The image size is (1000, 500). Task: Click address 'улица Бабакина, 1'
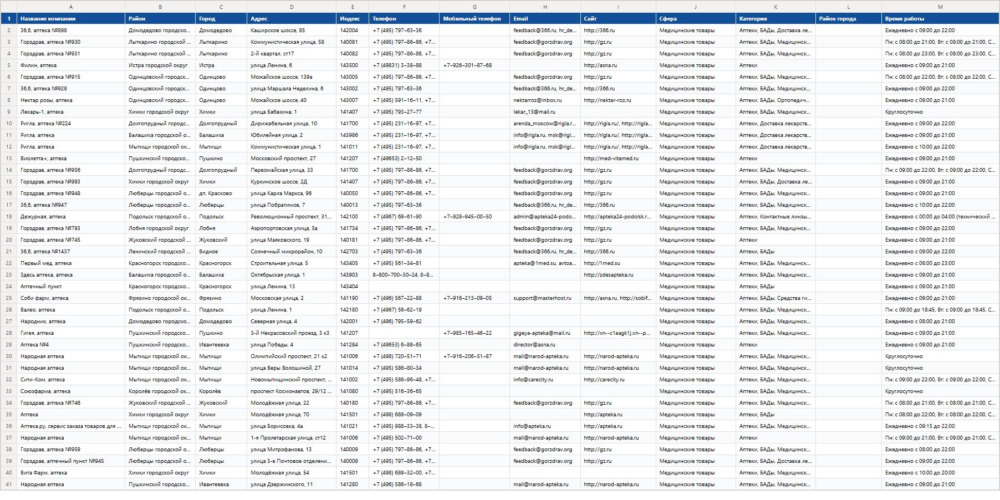coord(292,112)
